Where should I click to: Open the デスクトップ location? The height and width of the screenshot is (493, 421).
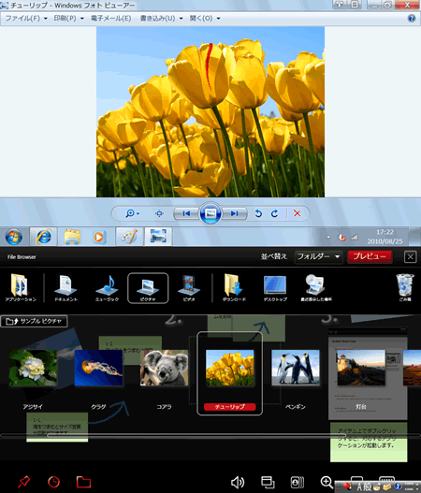[x=275, y=288]
